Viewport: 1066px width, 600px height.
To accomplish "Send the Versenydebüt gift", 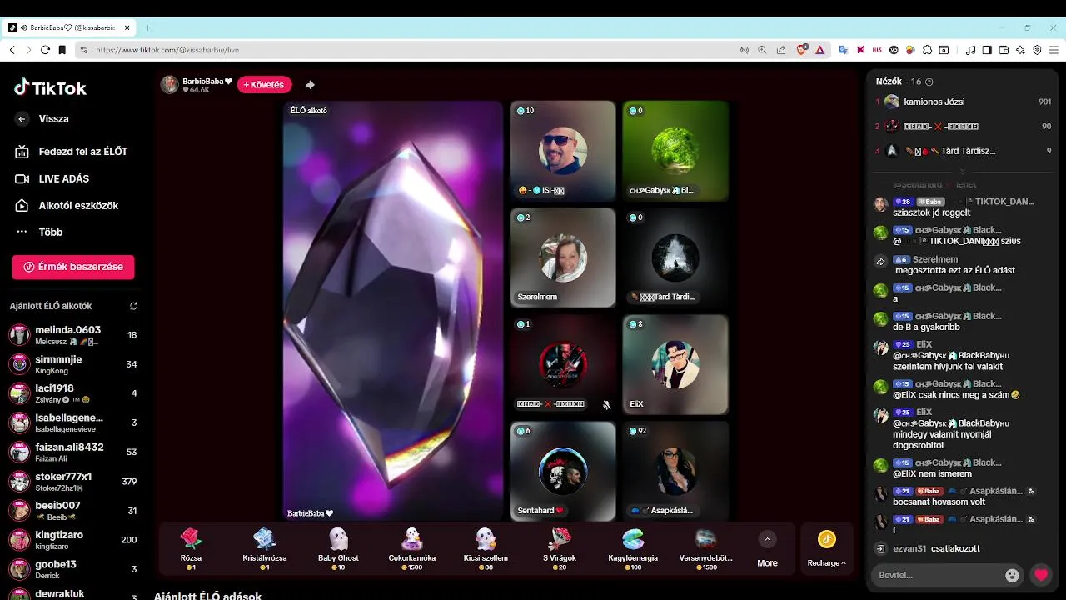I will (x=705, y=547).
